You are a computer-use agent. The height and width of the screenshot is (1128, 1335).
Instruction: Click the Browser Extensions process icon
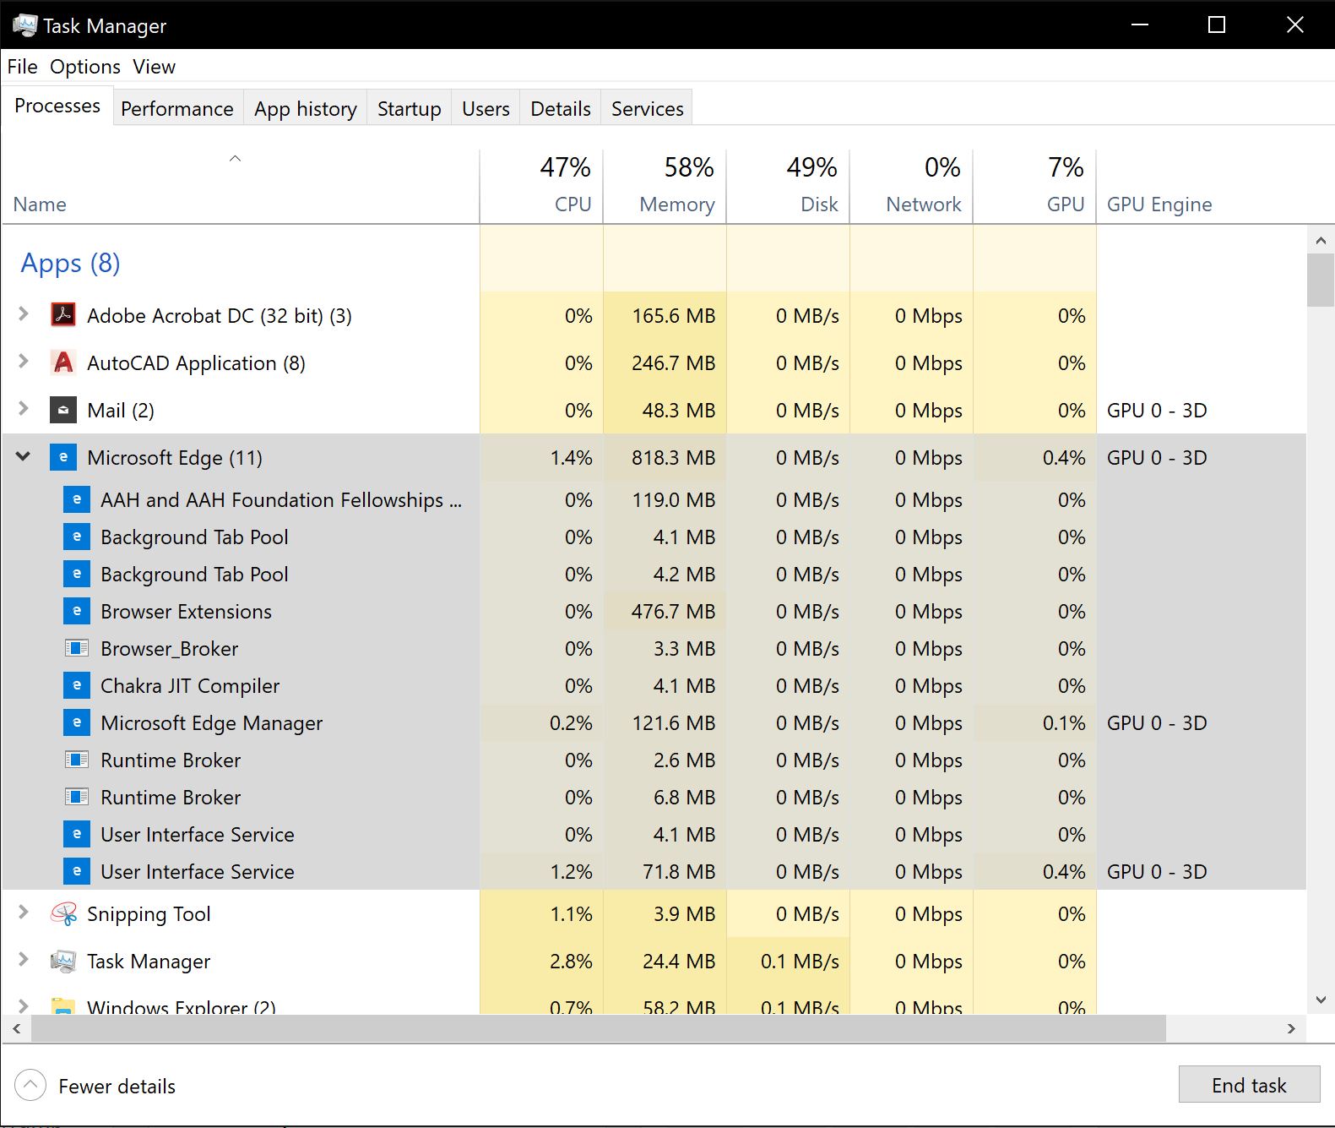point(77,611)
